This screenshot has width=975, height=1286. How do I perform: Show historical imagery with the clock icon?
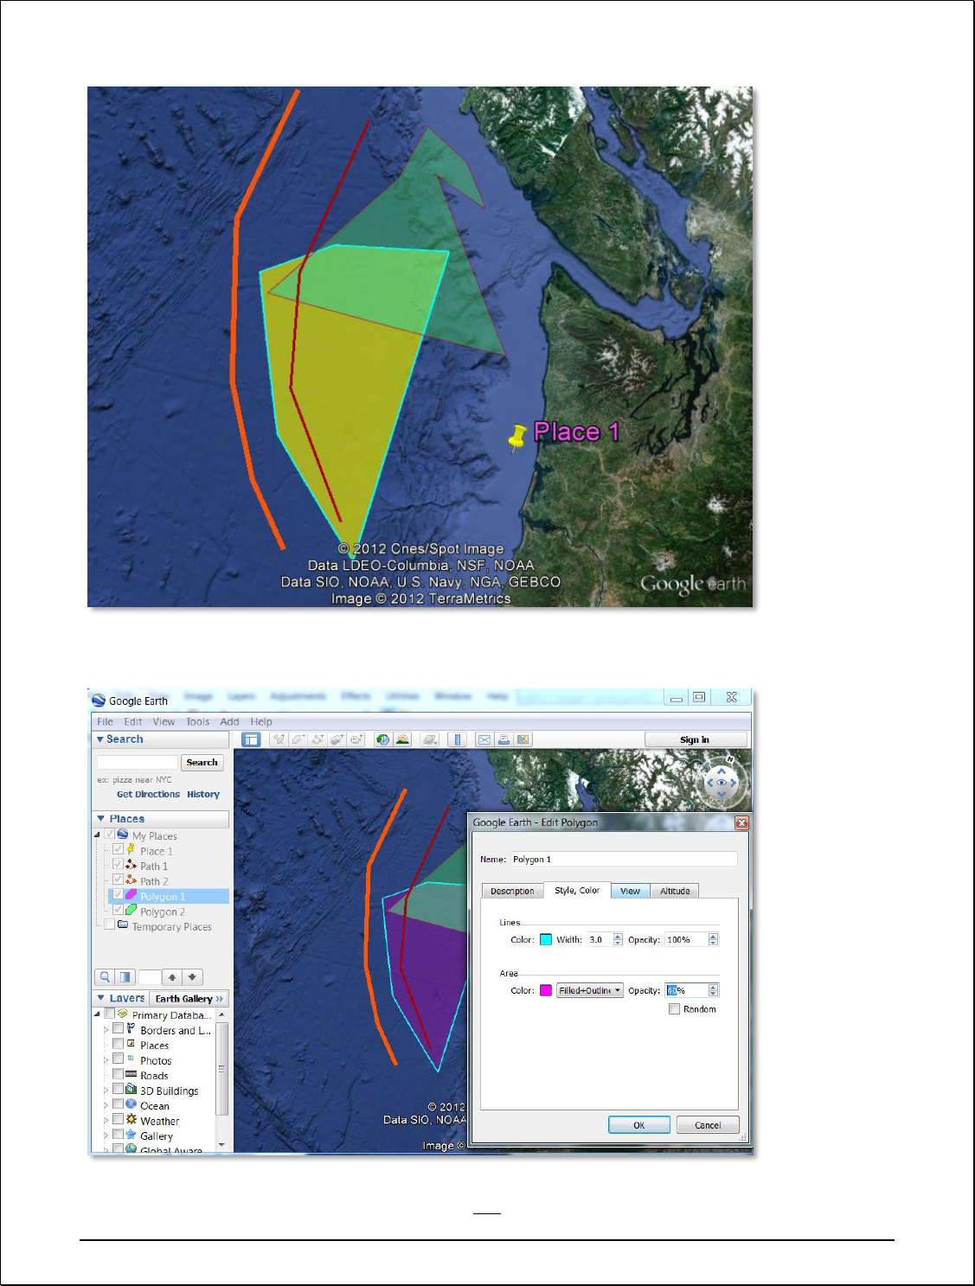click(383, 739)
